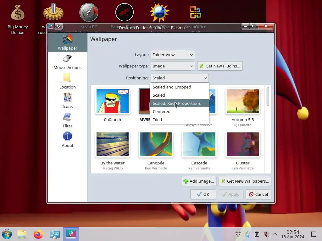Toggle the pin-on-all-desktops titlebar button
The width and height of the screenshot is (322, 241).
(58, 26)
